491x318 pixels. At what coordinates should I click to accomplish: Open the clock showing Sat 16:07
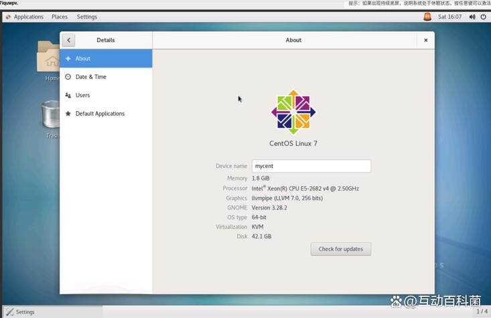coord(449,17)
